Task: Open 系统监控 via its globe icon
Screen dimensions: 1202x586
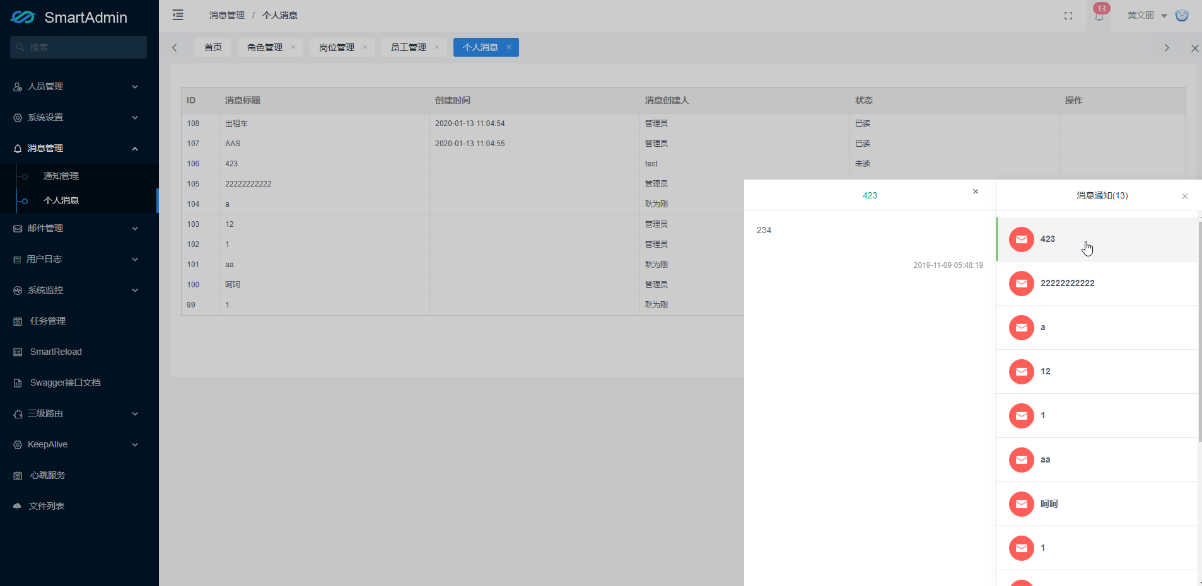Action: click(17, 290)
